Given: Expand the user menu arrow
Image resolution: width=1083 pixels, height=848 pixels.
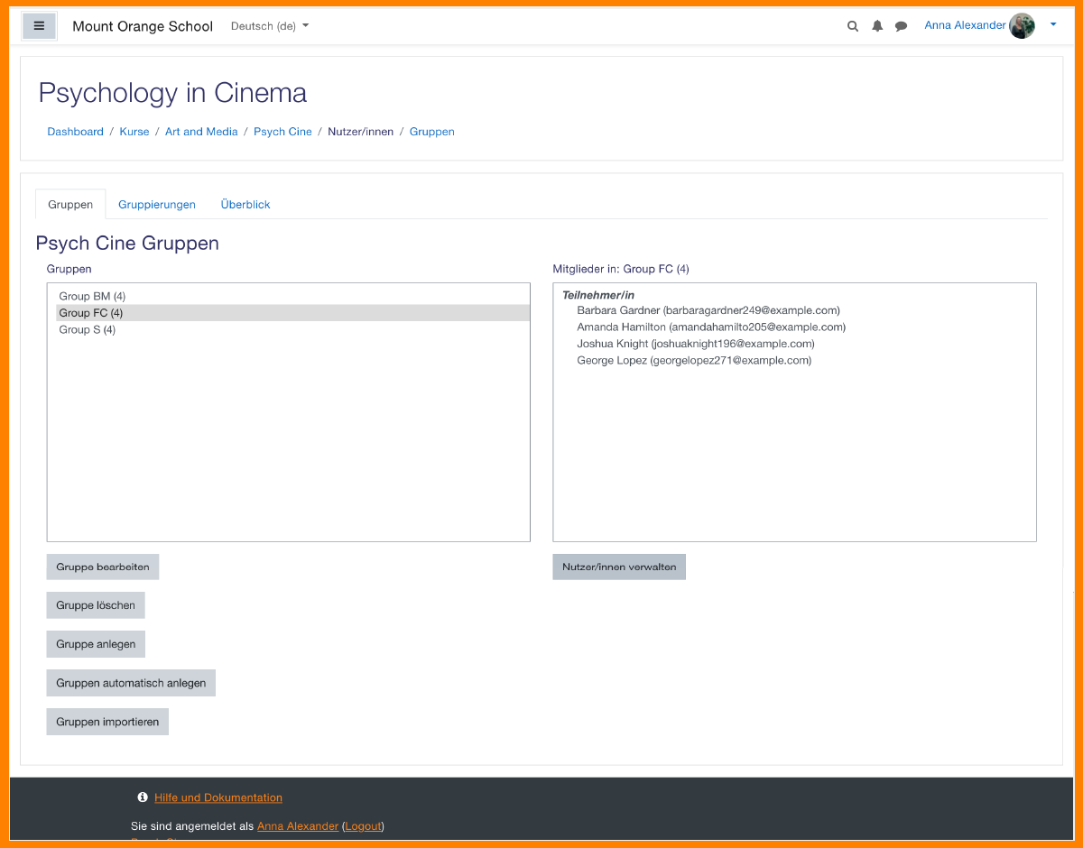Looking at the screenshot, I should coord(1052,25).
